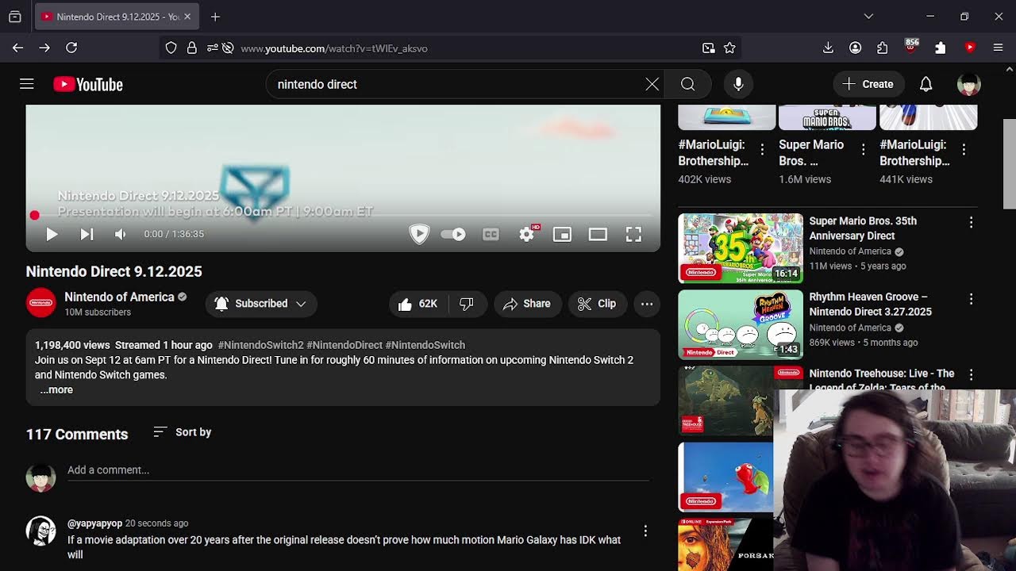This screenshot has height=571, width=1016.
Task: Focus the Add a comment field
Action: click(358, 470)
